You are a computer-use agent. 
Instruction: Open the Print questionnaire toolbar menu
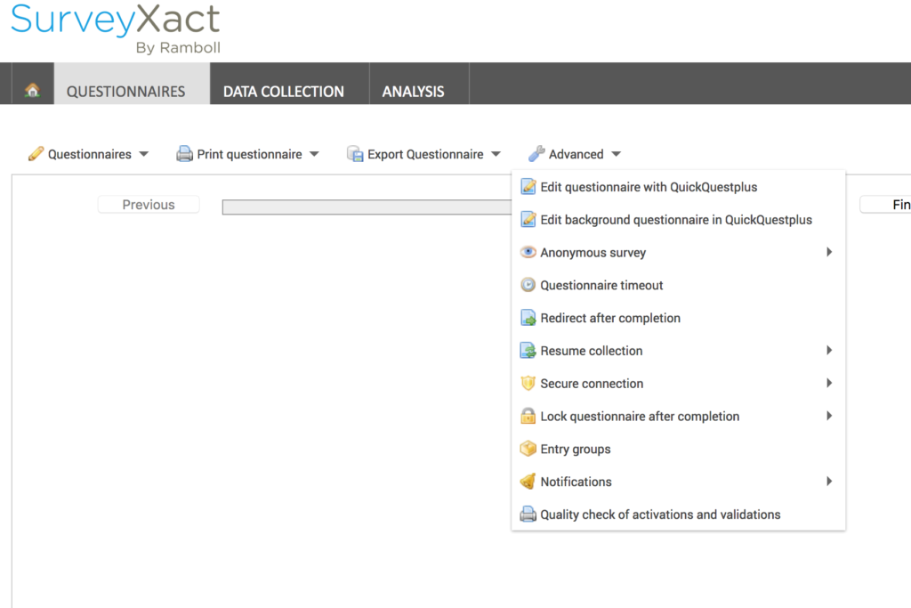point(248,154)
